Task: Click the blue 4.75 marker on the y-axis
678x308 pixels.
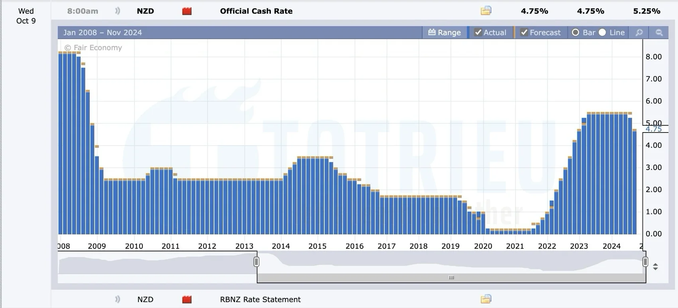Action: click(x=653, y=129)
